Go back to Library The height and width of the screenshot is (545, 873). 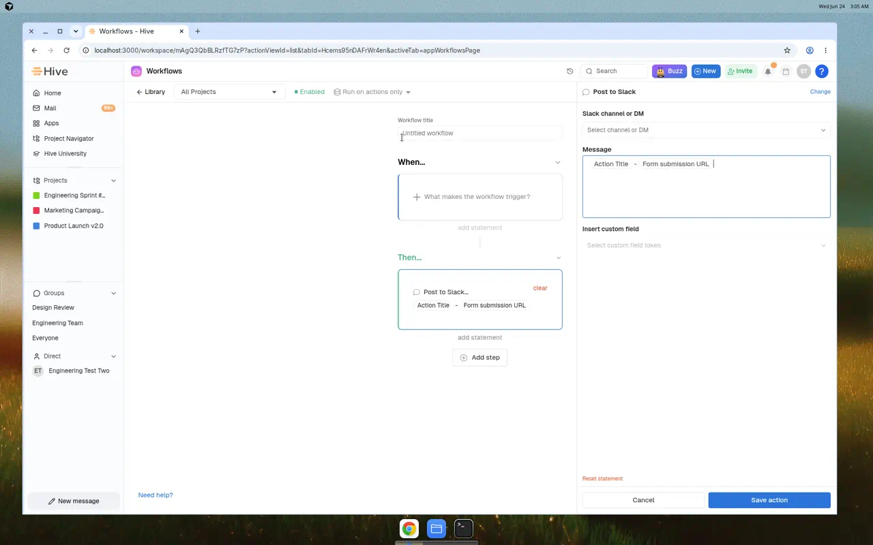151,92
